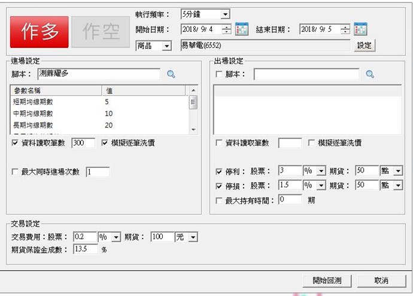Expand the 執行頻率 5分鐘 dropdown
This screenshot has width=413, height=296.
(x=225, y=14)
